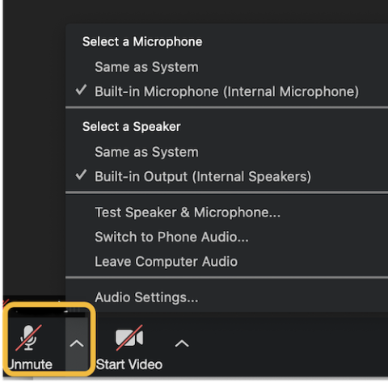388x383 pixels.
Task: Select Built-in Microphone (Internal Microphone)
Action: pyautogui.click(x=226, y=91)
